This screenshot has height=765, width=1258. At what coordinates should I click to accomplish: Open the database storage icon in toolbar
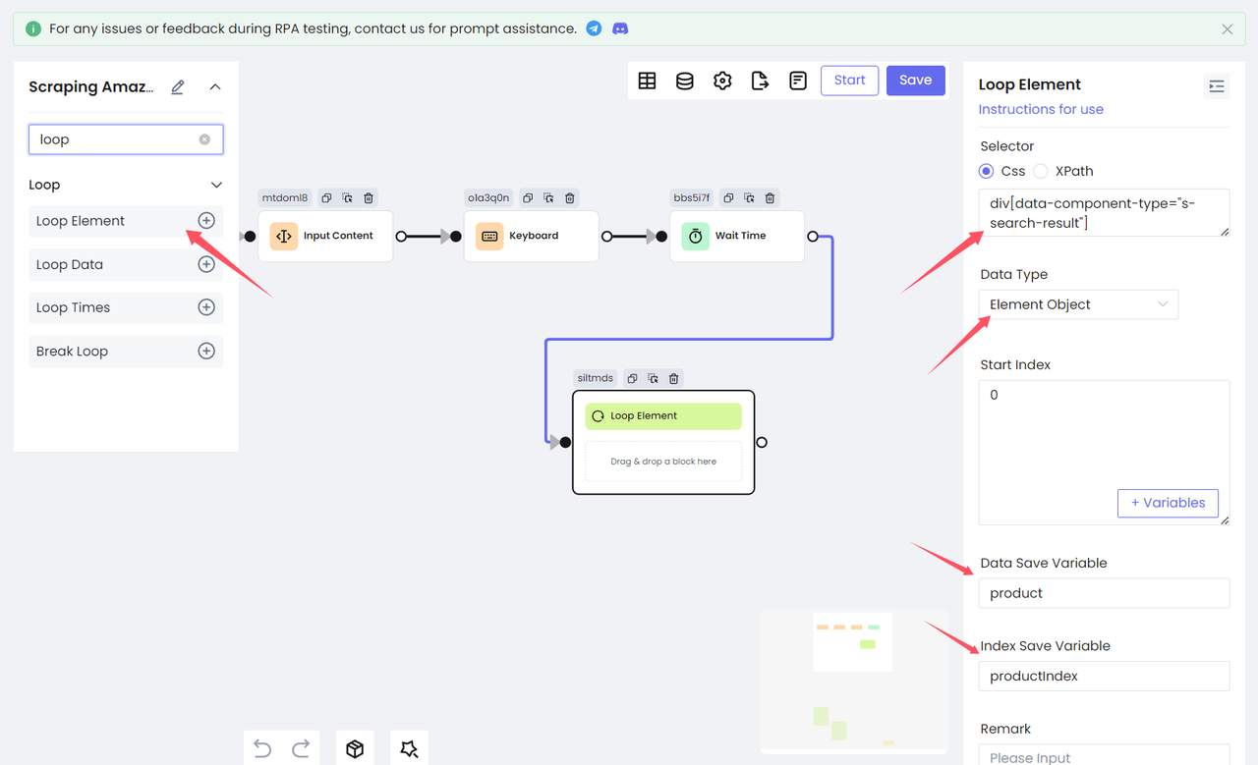tap(685, 81)
